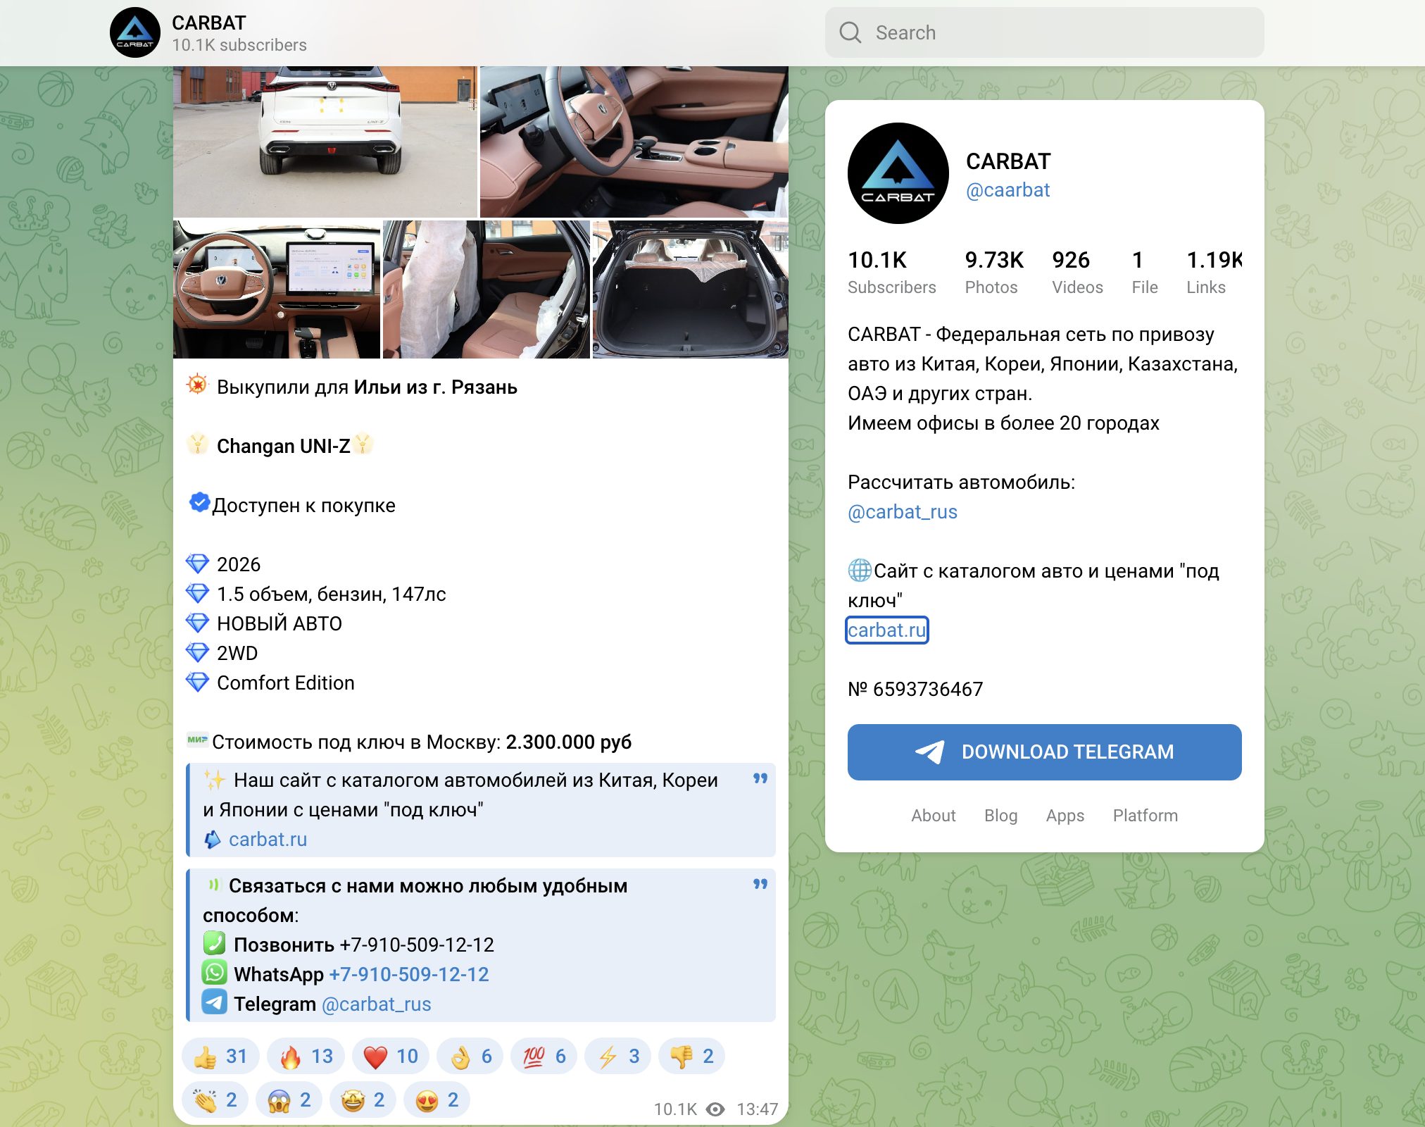Toggle the thumbs up reaction with 31
The width and height of the screenshot is (1425, 1127).
point(220,1056)
